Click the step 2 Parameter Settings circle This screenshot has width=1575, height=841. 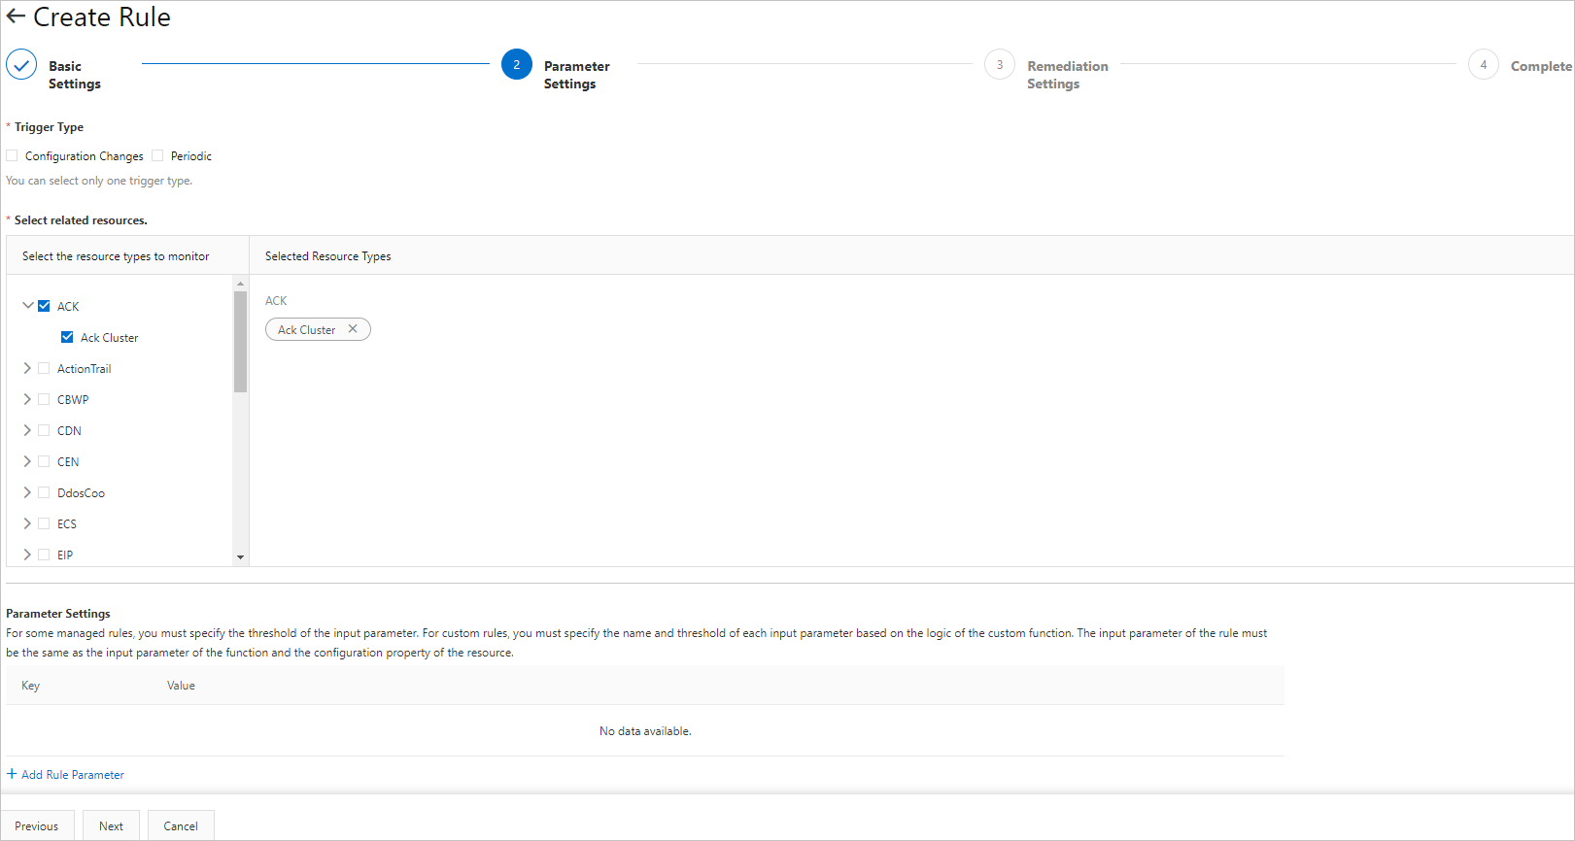click(x=517, y=65)
